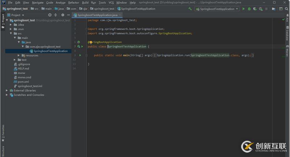
Task: Fold the import statements block
Action: (86, 29)
